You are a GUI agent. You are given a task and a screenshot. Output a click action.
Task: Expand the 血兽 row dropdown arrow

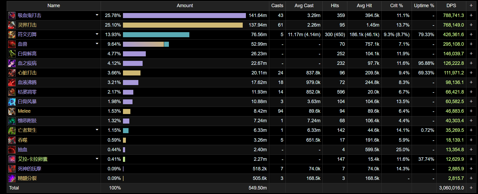(97, 44)
